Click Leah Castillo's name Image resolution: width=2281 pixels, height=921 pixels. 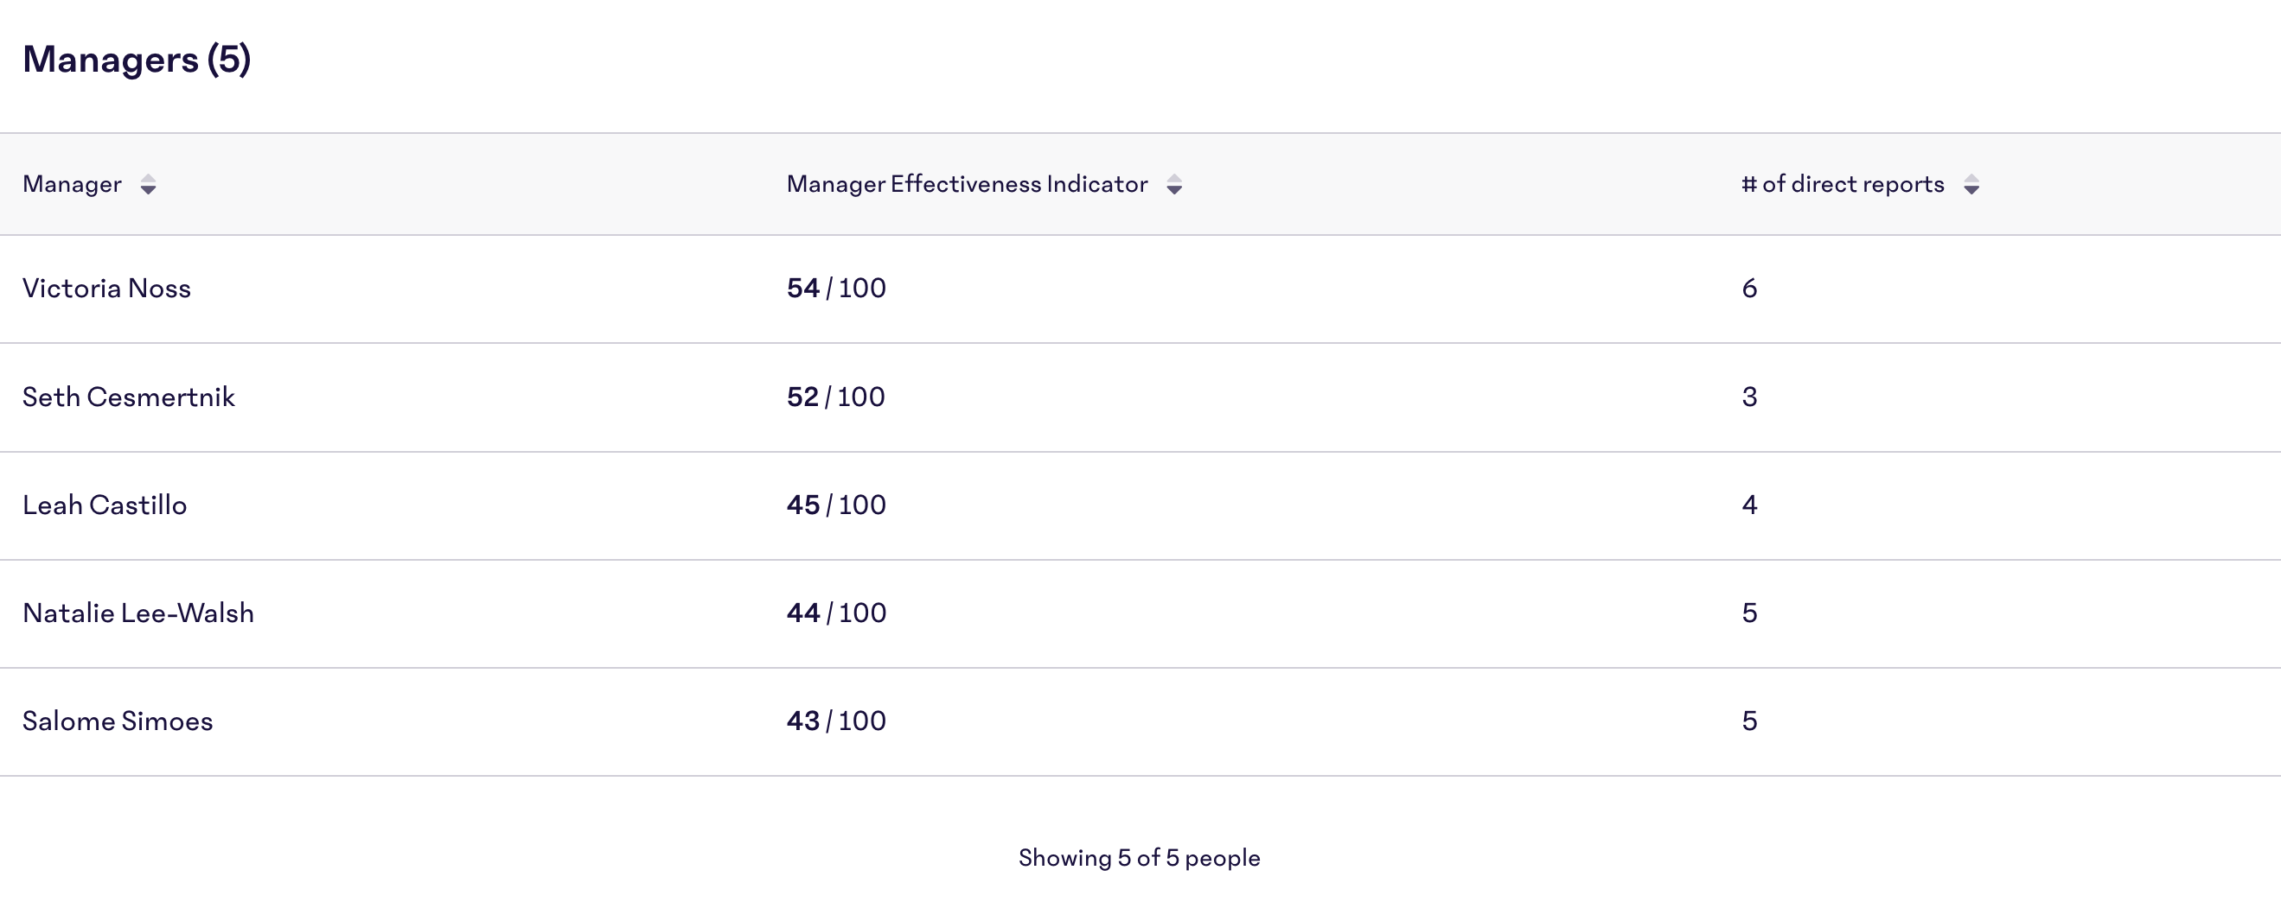[x=105, y=505]
